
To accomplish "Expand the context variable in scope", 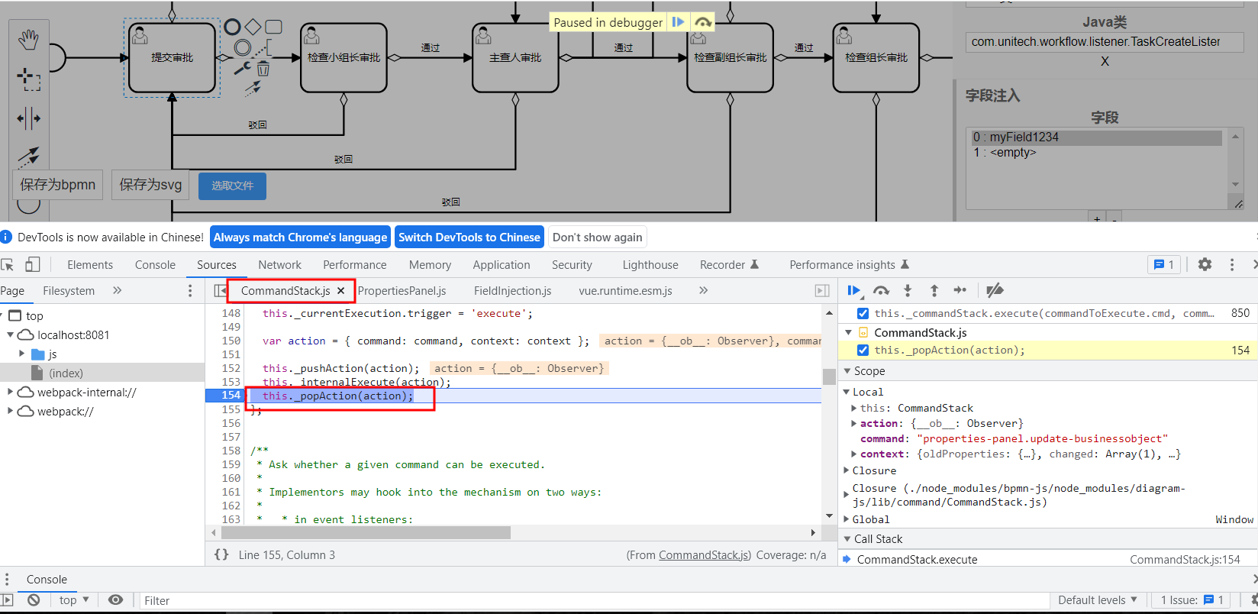I will (x=854, y=454).
